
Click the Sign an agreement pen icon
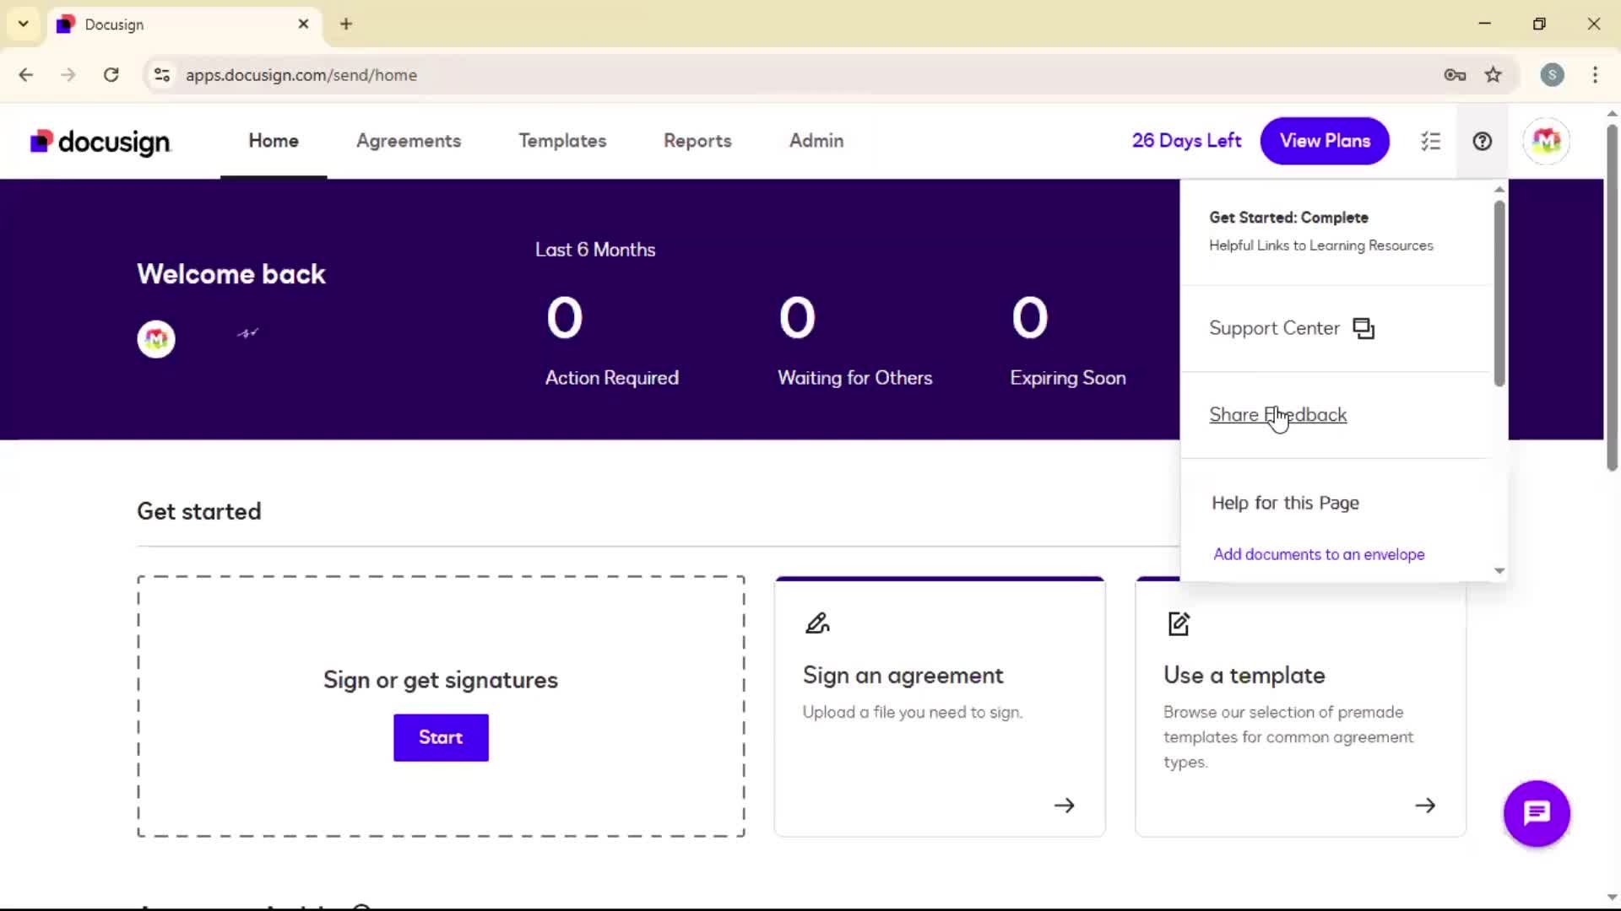(817, 623)
